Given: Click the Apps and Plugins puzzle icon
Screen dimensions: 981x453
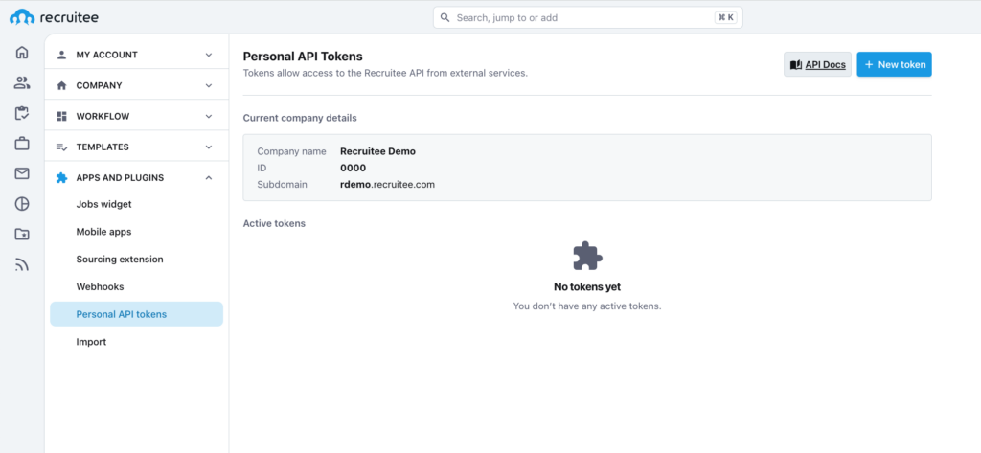Looking at the screenshot, I should tap(61, 178).
